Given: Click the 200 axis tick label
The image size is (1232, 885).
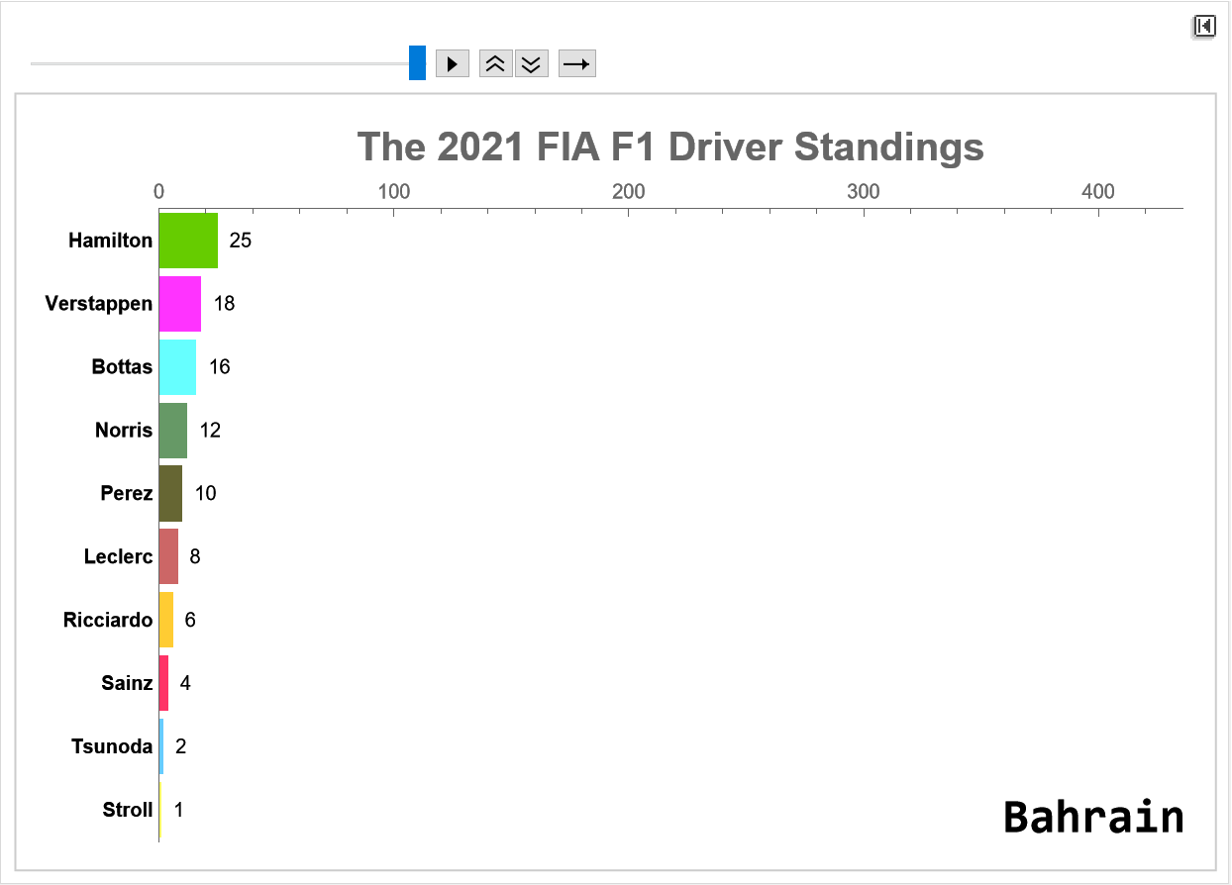Looking at the screenshot, I should click(629, 192).
